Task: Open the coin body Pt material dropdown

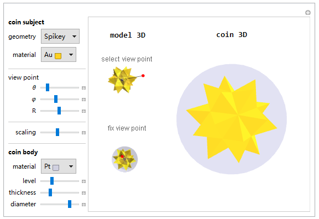Action: 59,166
